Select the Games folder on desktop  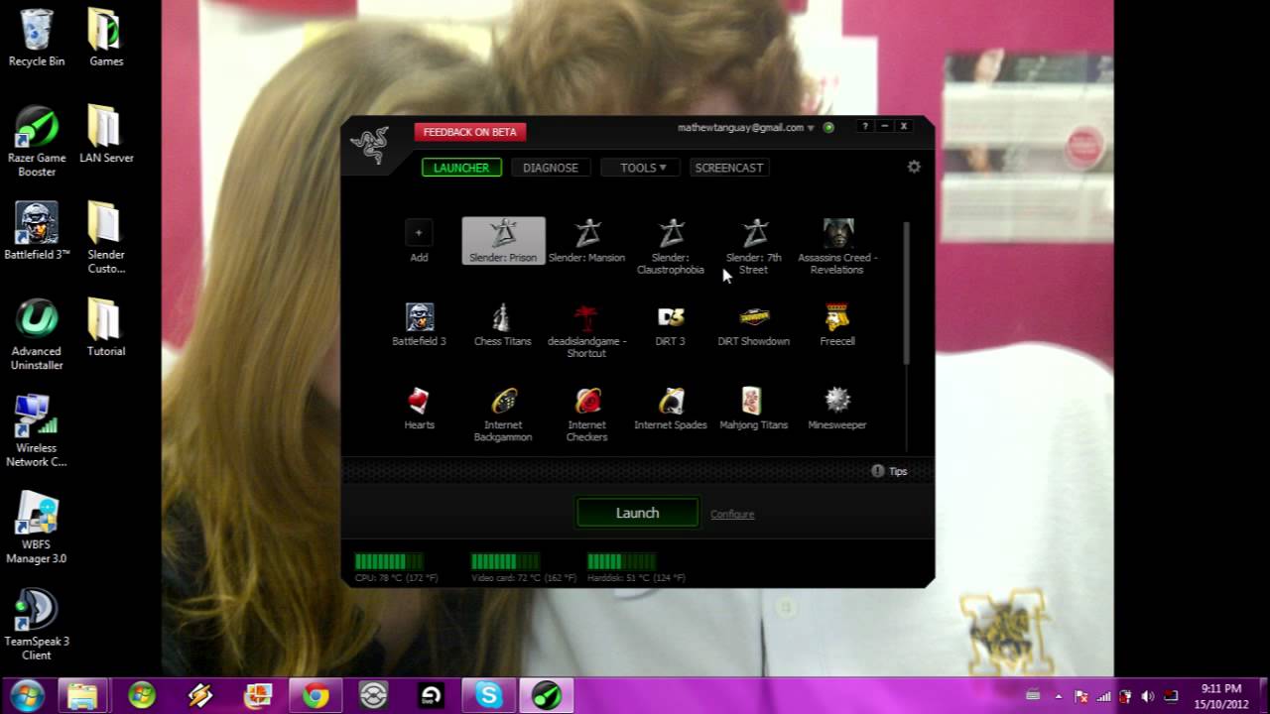tap(106, 38)
